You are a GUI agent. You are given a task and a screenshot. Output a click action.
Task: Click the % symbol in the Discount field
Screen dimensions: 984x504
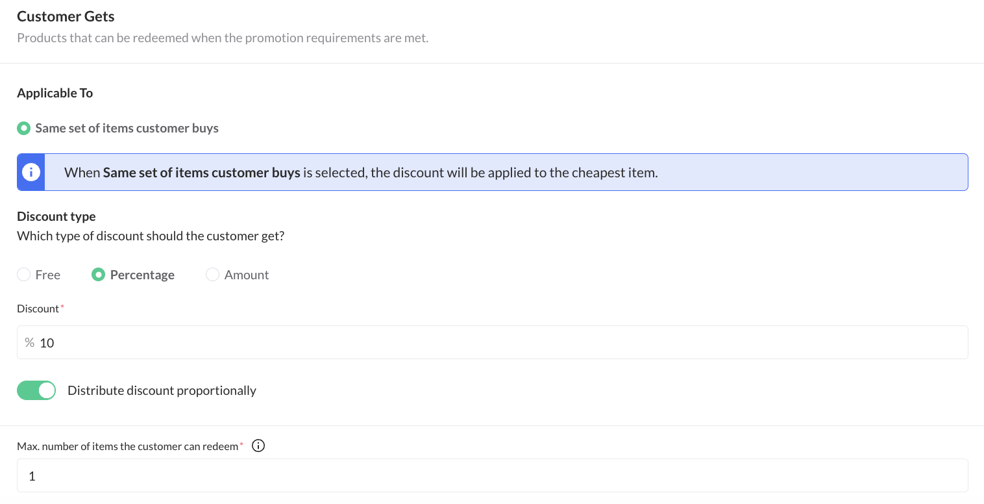29,342
